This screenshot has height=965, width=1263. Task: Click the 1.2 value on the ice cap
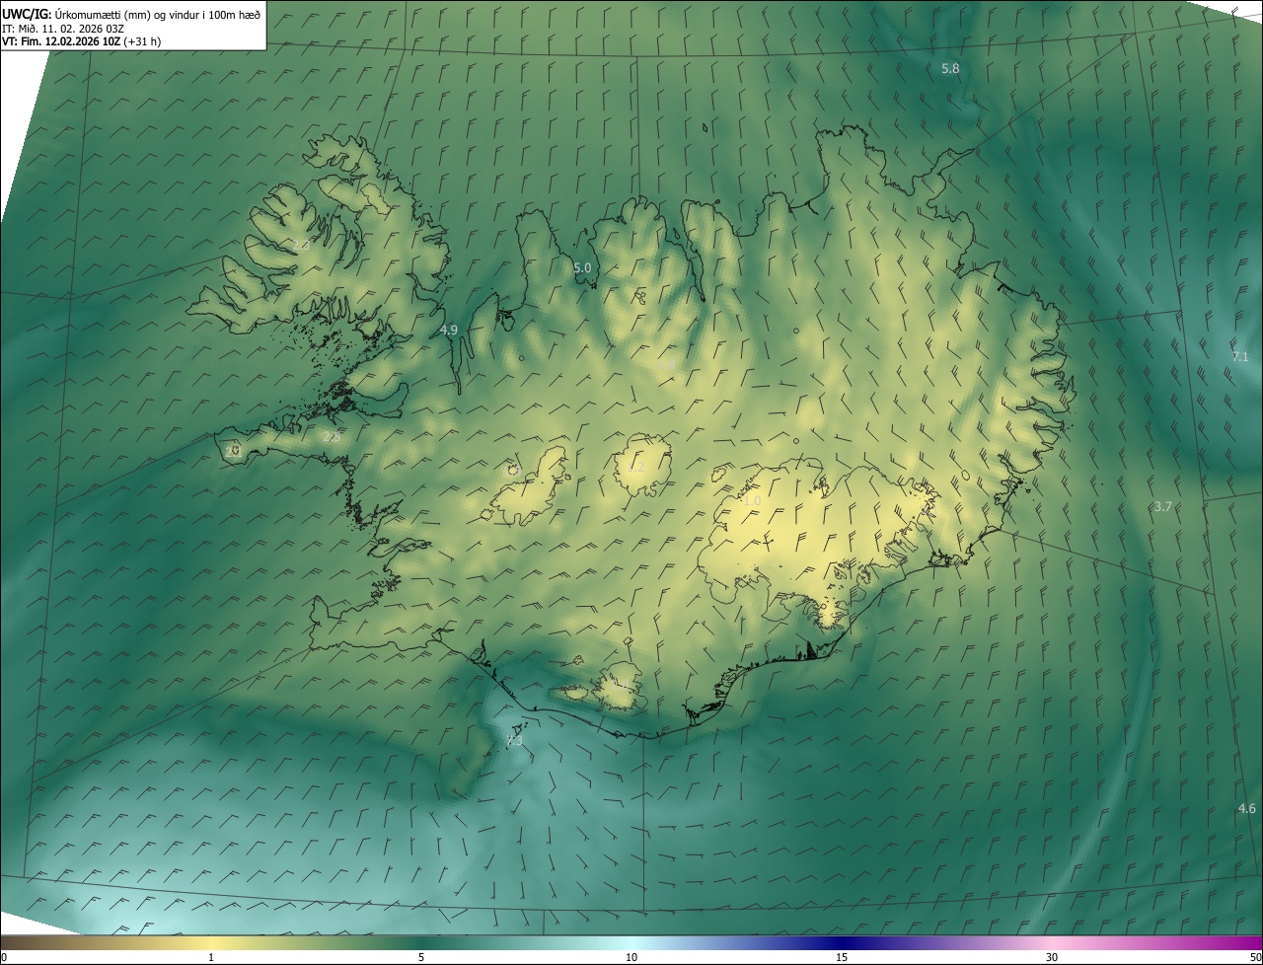point(636,467)
